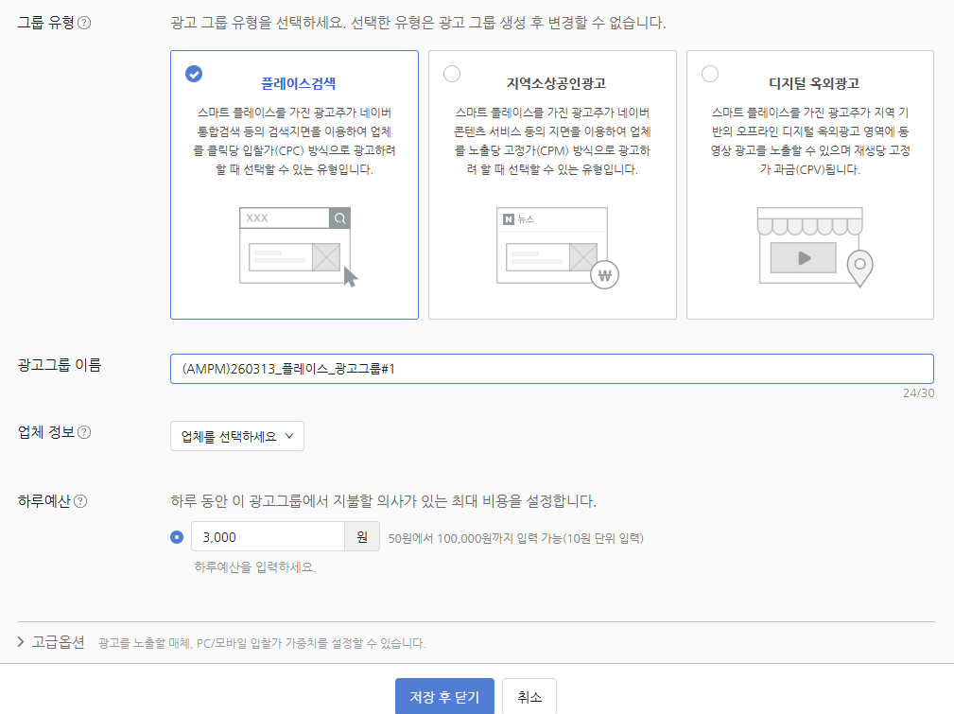Click the help icon next to 그룹 유형
Viewport: 954px width, 714px height.
84,23
